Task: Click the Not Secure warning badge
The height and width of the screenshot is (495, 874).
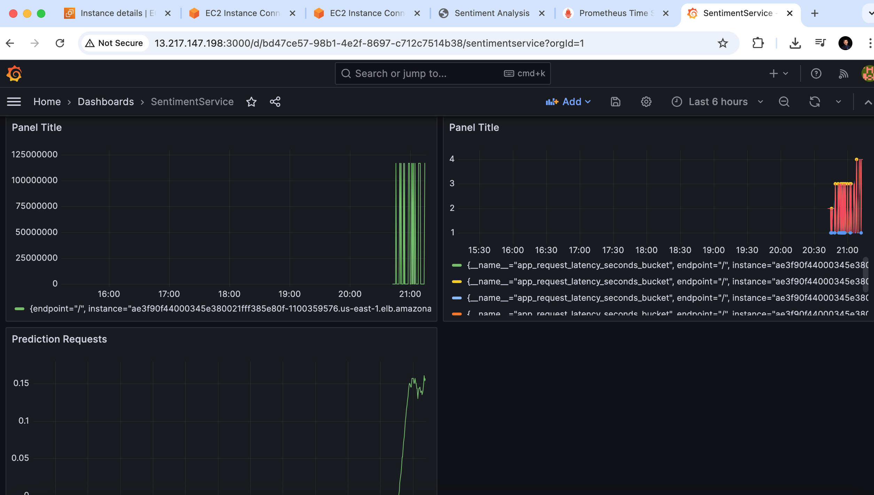Action: (114, 43)
